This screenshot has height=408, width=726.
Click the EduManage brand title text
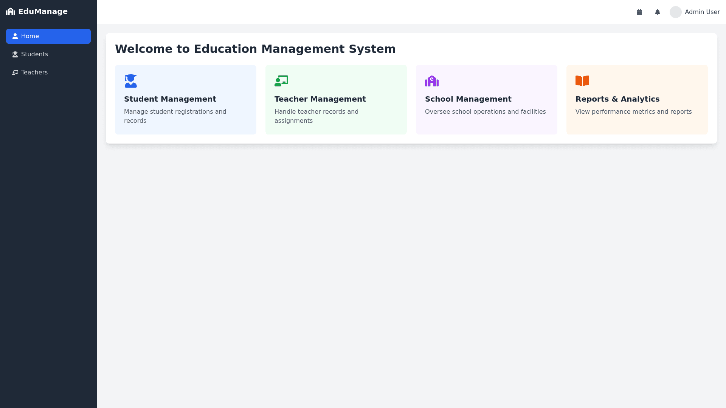click(43, 12)
